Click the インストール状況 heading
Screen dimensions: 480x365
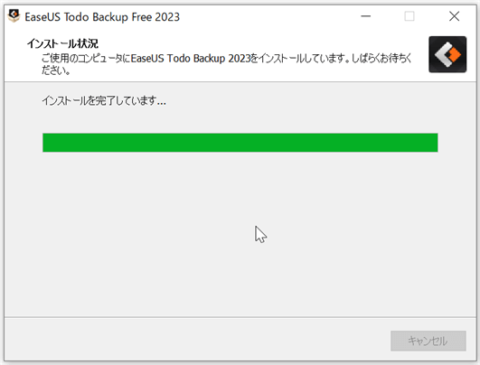coord(62,43)
